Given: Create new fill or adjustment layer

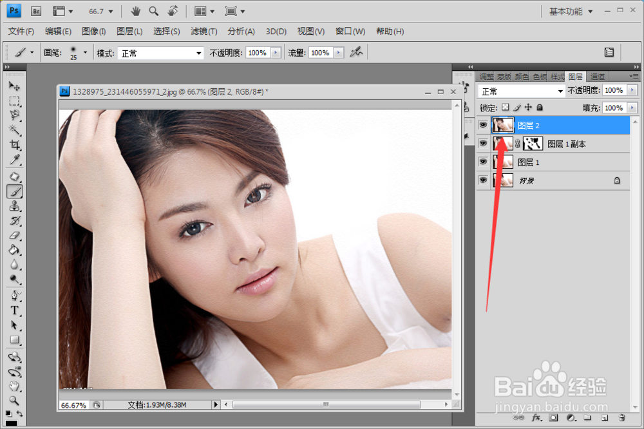Looking at the screenshot, I should coord(571,418).
